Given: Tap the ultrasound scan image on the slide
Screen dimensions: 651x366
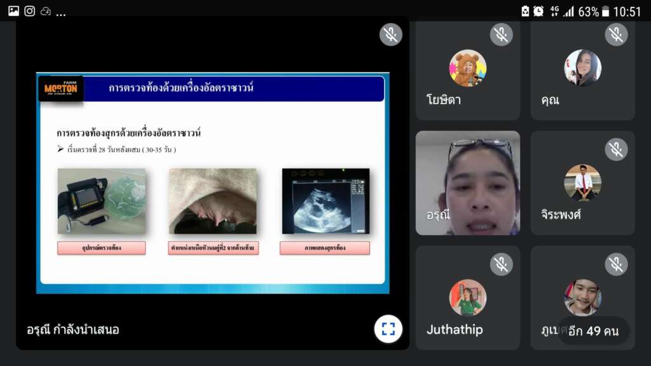Looking at the screenshot, I should 325,201.
